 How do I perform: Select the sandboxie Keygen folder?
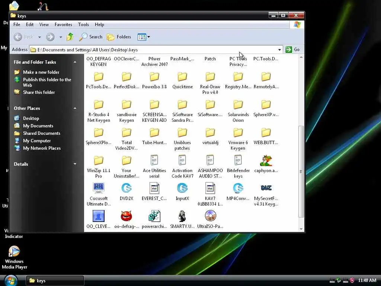pos(127,111)
